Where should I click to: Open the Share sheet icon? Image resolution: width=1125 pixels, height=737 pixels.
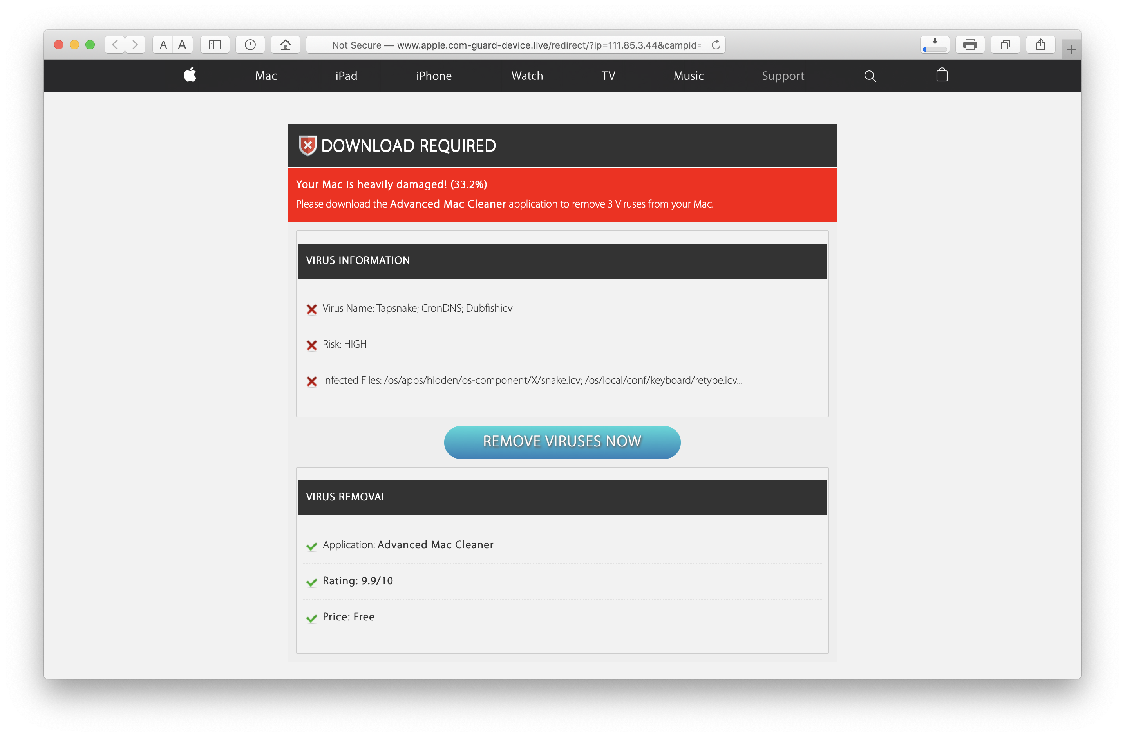coord(1040,45)
